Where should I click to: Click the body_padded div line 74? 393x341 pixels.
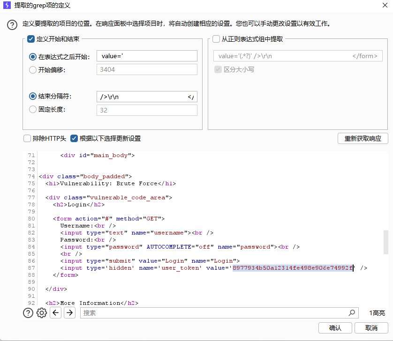[85, 176]
